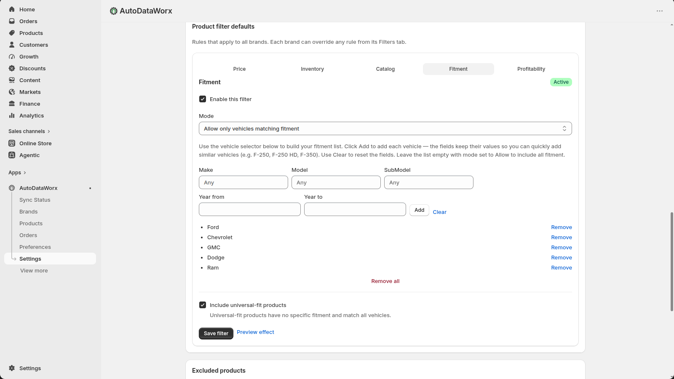Expand the Apps section
Viewport: 674px width, 379px height.
click(17, 173)
